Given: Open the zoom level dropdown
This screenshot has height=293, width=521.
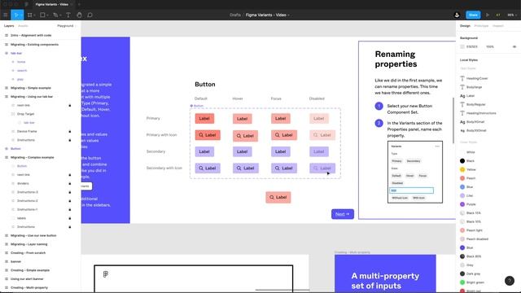Looking at the screenshot, I should click(x=511, y=15).
